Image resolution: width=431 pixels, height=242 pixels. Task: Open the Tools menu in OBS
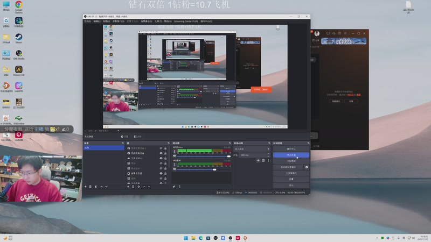click(x=158, y=21)
